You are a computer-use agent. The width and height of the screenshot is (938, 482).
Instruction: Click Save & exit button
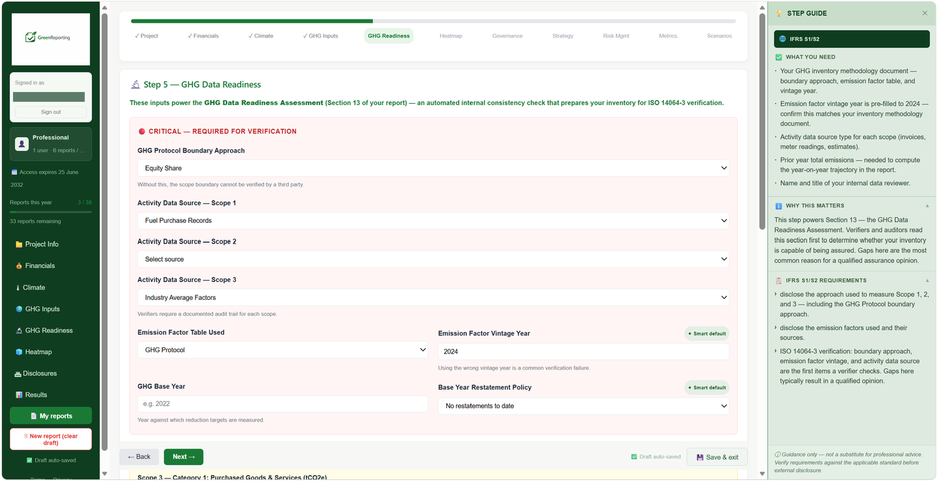click(x=717, y=457)
